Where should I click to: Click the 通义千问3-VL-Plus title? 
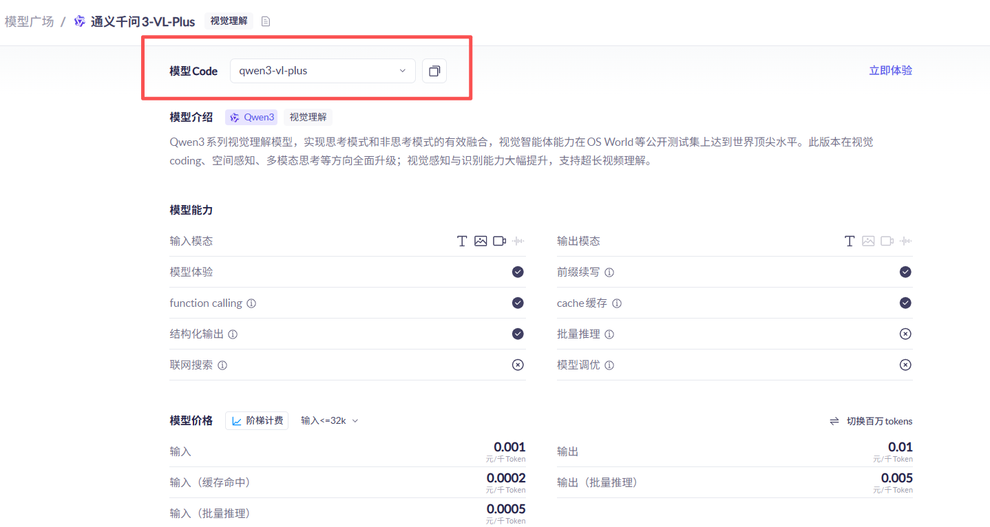[x=143, y=21]
